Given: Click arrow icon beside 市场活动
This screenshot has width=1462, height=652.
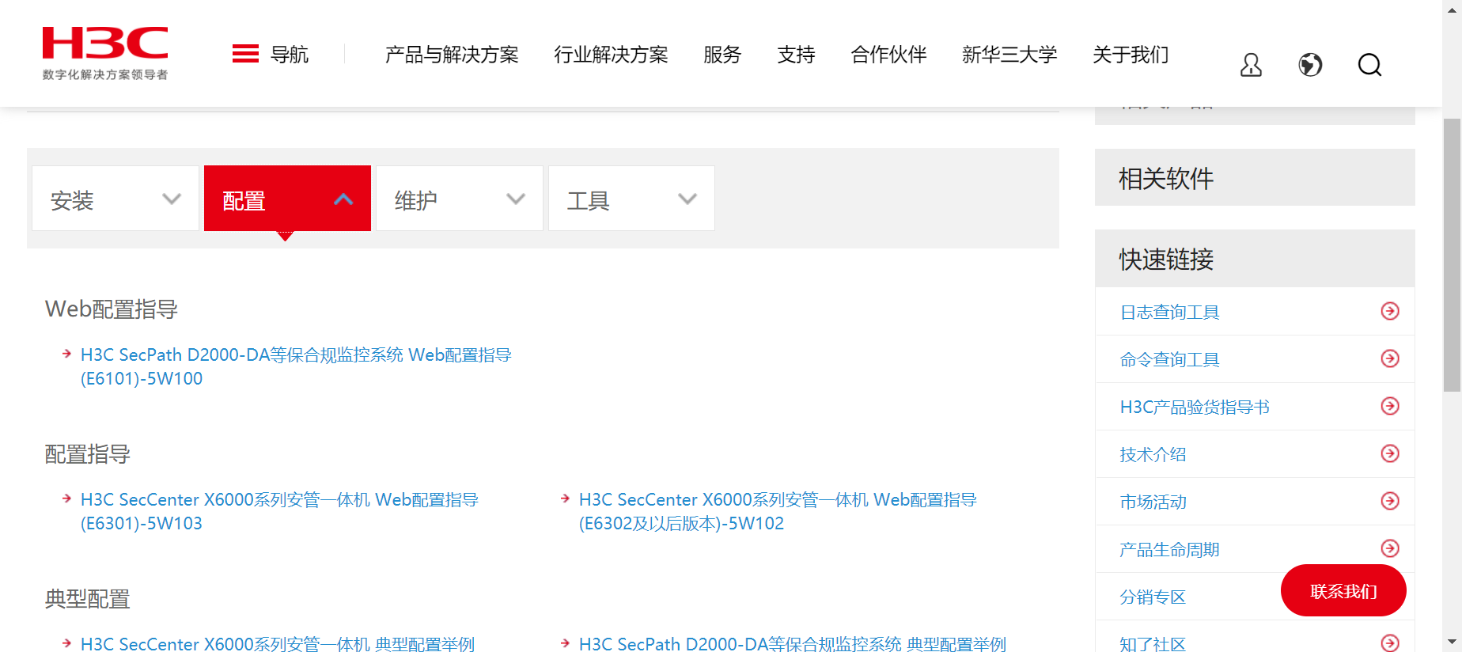Looking at the screenshot, I should pyautogui.click(x=1390, y=501).
